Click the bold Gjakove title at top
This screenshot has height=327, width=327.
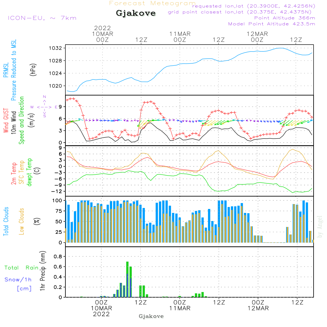[136, 13]
